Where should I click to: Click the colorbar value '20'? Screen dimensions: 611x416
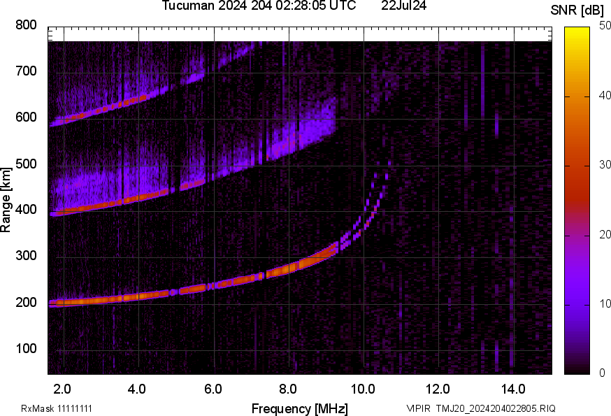(605, 234)
